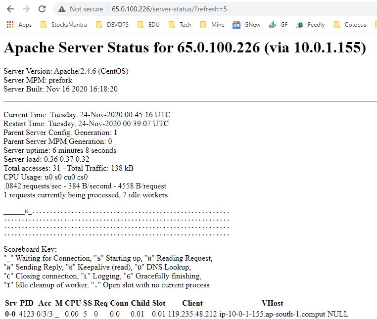
Task: Click the address bar URL text
Action: point(169,9)
